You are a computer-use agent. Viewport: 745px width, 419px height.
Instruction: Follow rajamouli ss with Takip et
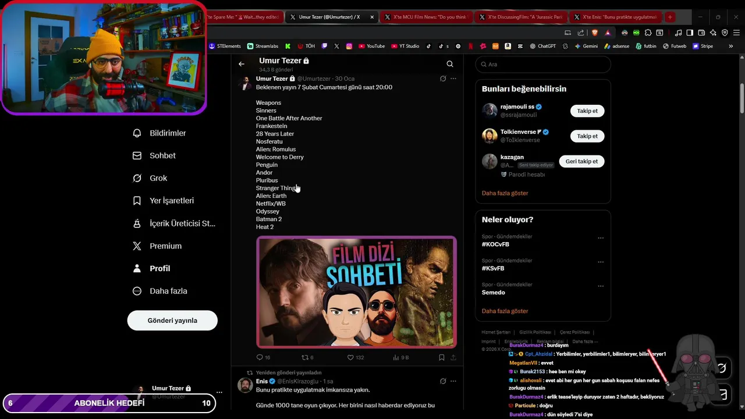click(587, 111)
